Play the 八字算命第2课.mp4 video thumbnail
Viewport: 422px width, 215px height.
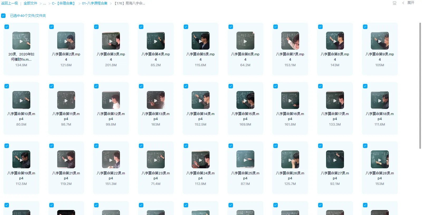[x=66, y=41]
